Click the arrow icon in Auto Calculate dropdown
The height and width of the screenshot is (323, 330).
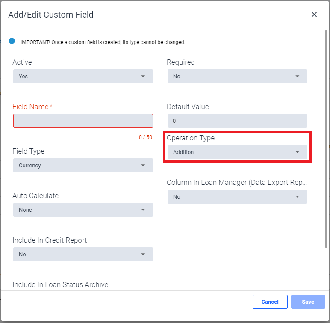click(x=143, y=210)
